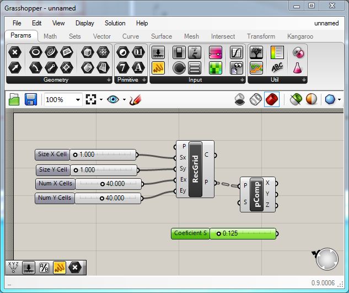
Task: Expand the zoom extents options arrow
Action: pos(101,99)
